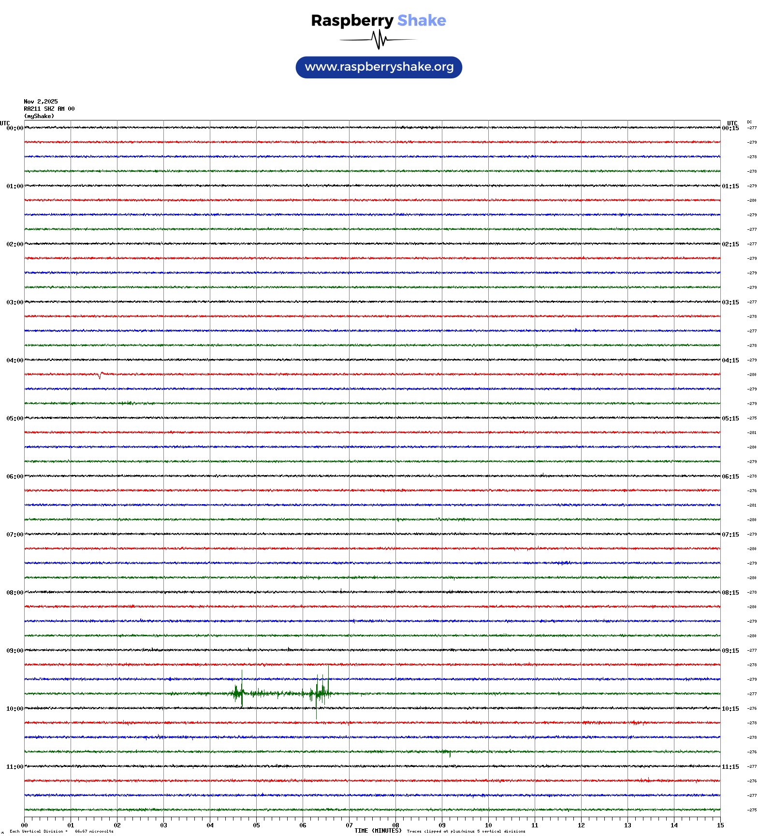Select the Nov 2, 2025 date label

coord(41,102)
